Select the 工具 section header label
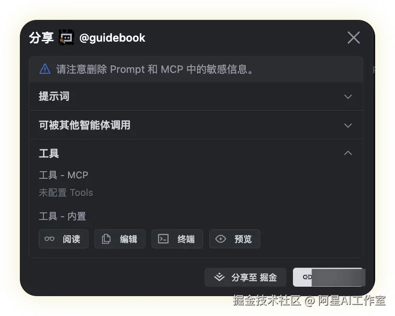Viewport: 395px width, 316px height. coord(49,153)
